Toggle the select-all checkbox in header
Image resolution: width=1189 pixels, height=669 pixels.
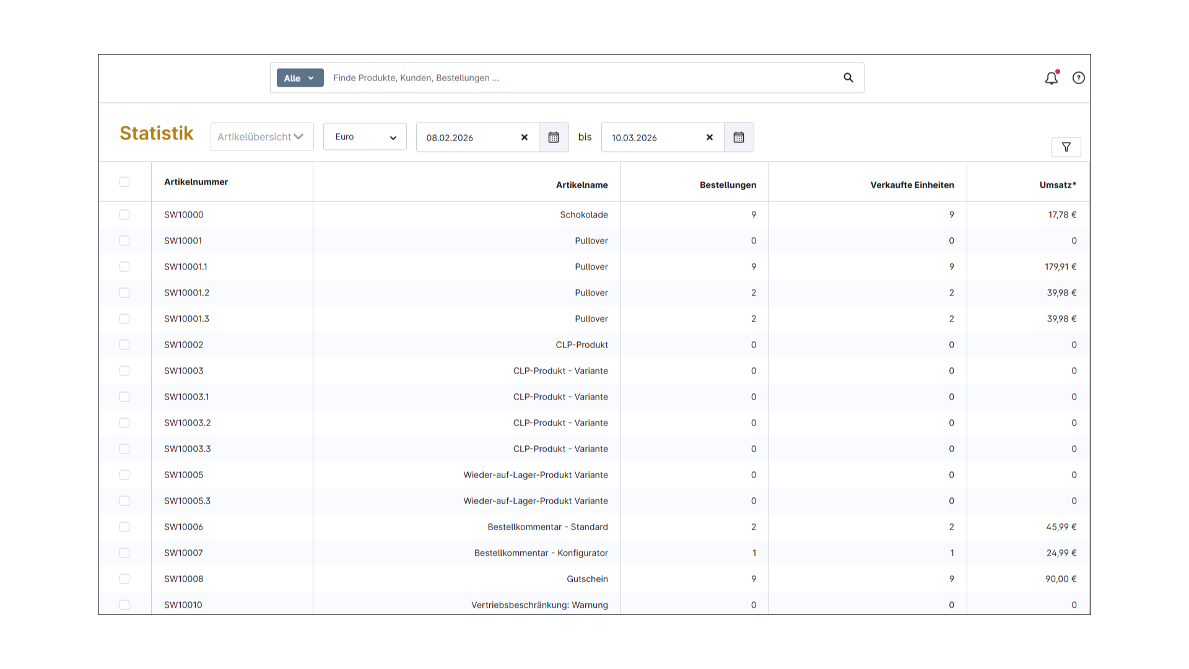[x=124, y=182]
